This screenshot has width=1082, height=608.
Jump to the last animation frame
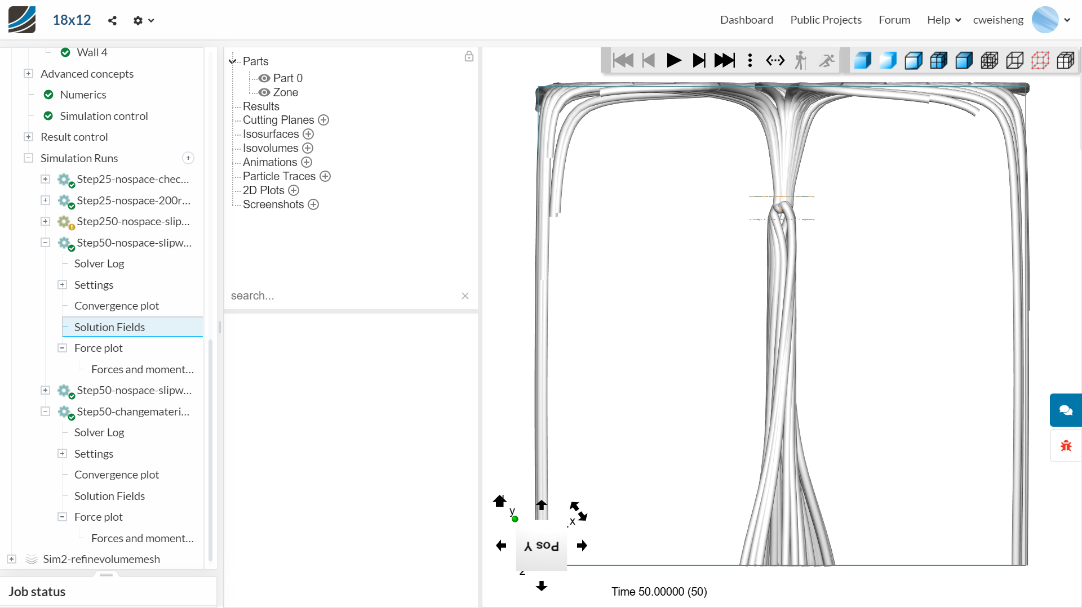coord(724,60)
